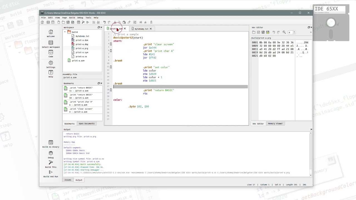356x200 pixels.
Task: Click the Select Workspace toolbar icon
Action: click(x=48, y=22)
